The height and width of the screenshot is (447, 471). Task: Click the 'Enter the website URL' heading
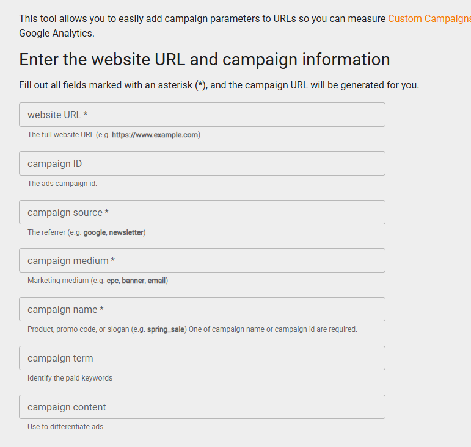pos(204,59)
